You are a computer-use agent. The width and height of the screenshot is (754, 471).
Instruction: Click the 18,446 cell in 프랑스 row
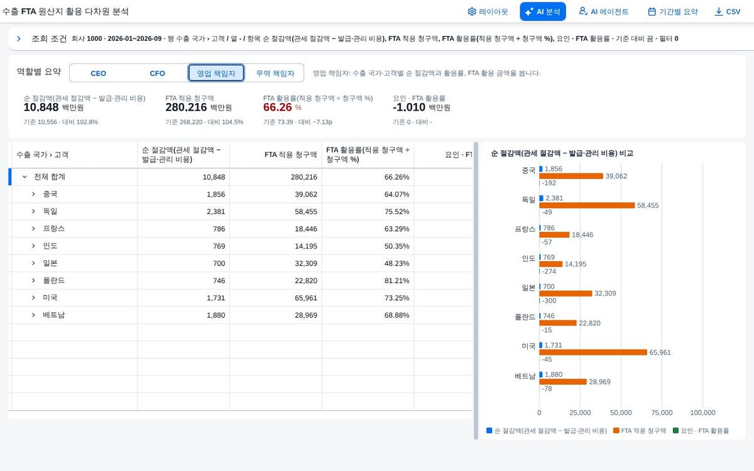coord(275,229)
